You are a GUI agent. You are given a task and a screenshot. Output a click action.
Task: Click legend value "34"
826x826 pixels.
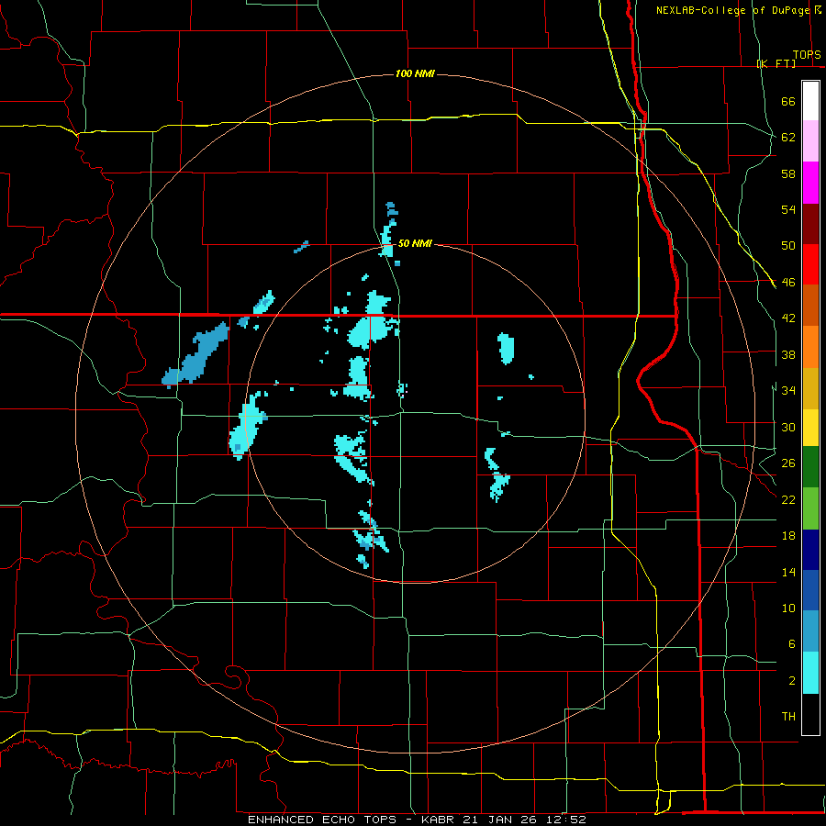[788, 391]
